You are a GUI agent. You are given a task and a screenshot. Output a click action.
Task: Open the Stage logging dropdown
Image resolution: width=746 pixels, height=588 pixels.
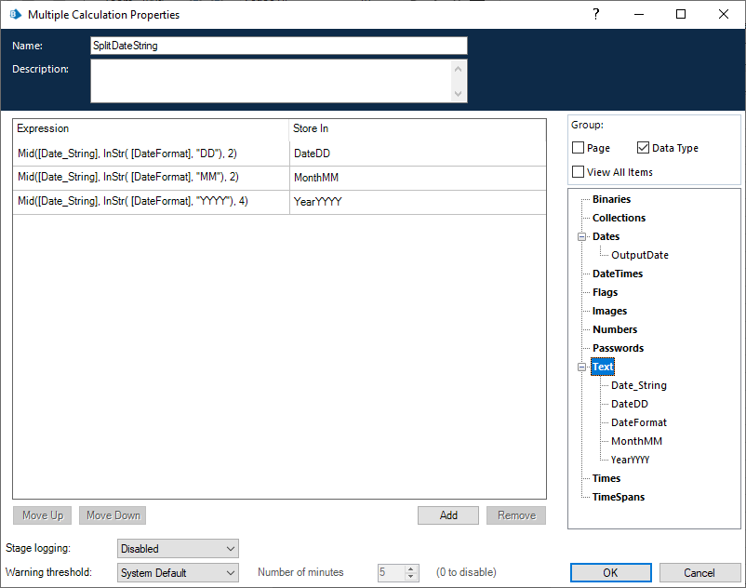click(x=178, y=549)
